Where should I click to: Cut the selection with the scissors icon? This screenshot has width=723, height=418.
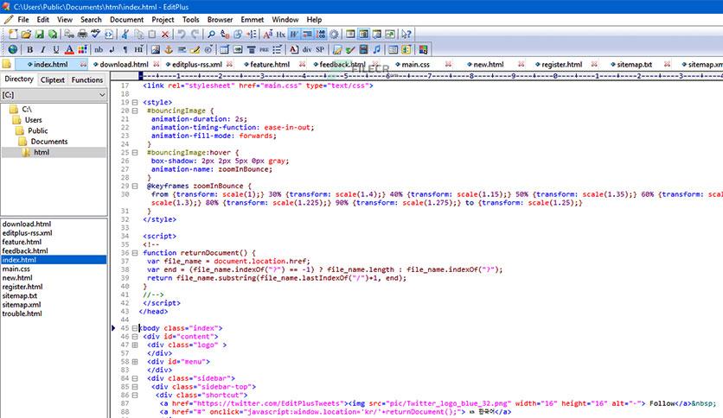click(x=125, y=34)
